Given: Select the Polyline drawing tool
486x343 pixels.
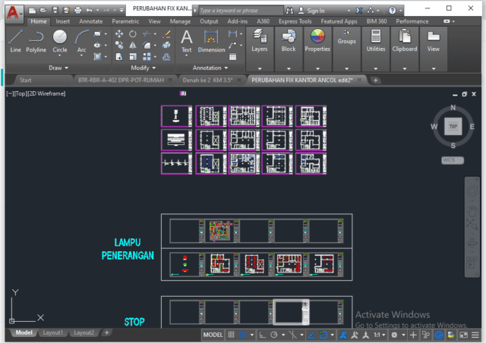Looking at the screenshot, I should 36,41.
